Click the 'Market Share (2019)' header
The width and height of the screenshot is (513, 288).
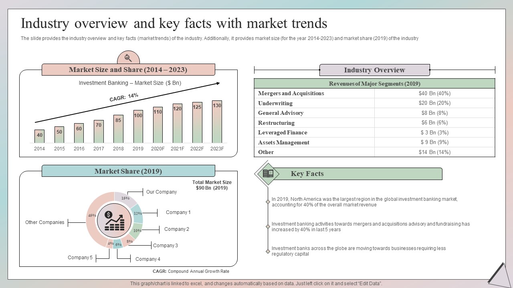click(x=128, y=171)
